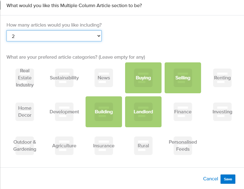Image resolution: width=244 pixels, height=189 pixels.
Task: Pick the Finance category tile
Action: [183, 112]
